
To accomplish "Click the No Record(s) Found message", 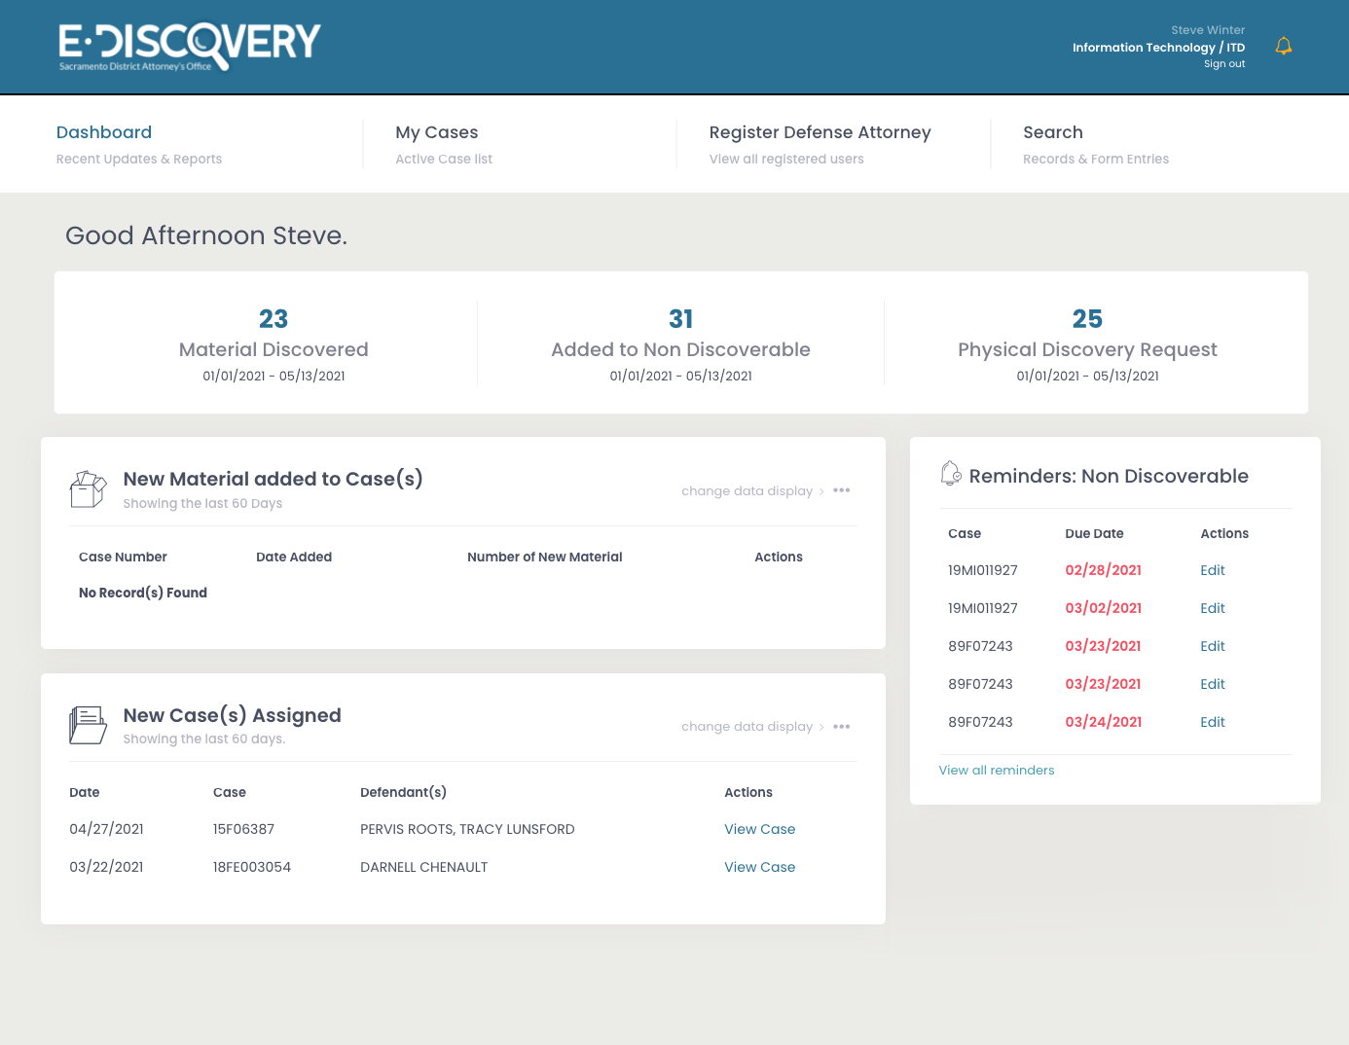I will coord(143,593).
